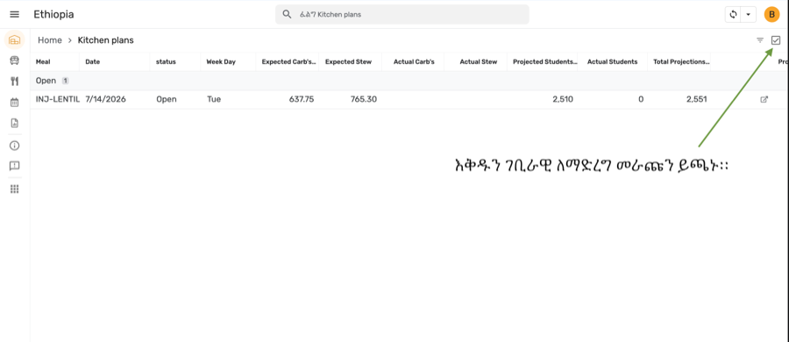Viewport: 789px width, 342px height.
Task: Open the bus icon in sidebar
Action: (x=15, y=61)
